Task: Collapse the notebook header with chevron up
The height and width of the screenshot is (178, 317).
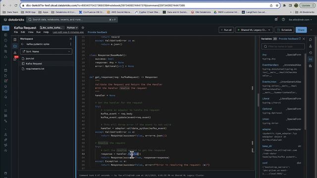Action: (311, 30)
